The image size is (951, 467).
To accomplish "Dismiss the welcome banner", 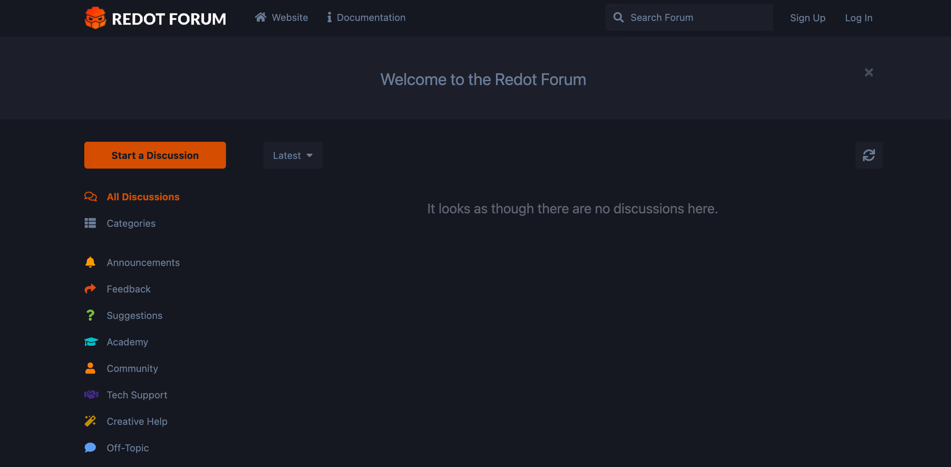I will (869, 72).
